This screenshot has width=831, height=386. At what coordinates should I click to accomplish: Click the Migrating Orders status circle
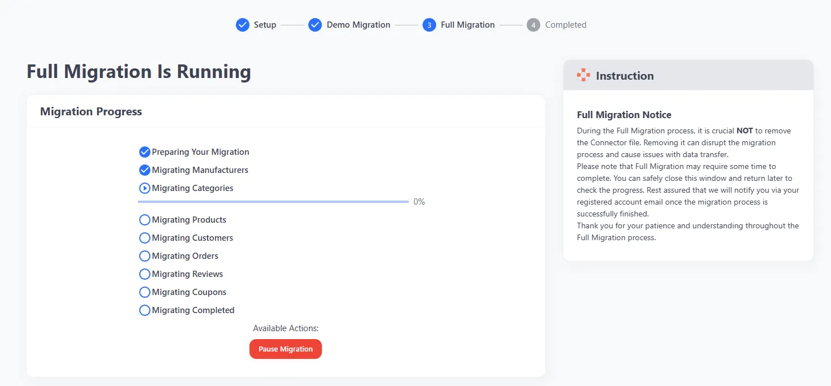pyautogui.click(x=145, y=256)
